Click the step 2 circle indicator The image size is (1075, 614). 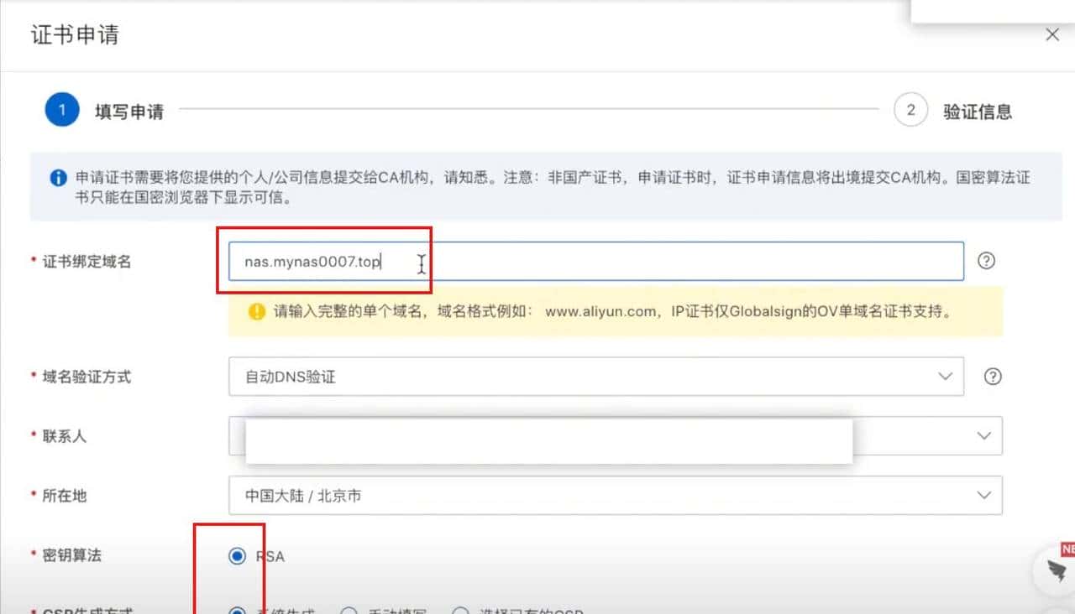pyautogui.click(x=910, y=109)
